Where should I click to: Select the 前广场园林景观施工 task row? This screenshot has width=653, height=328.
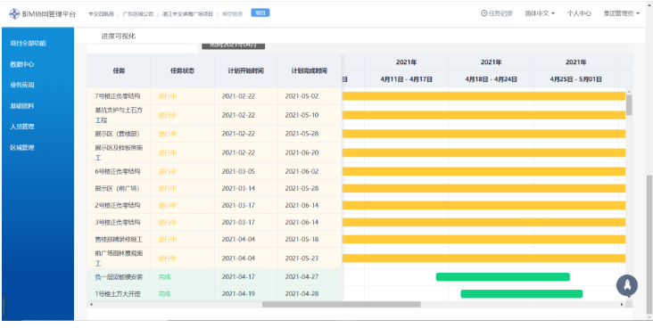pos(214,258)
